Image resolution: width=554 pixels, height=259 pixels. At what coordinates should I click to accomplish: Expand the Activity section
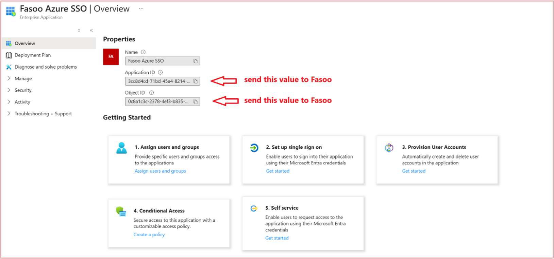point(9,102)
